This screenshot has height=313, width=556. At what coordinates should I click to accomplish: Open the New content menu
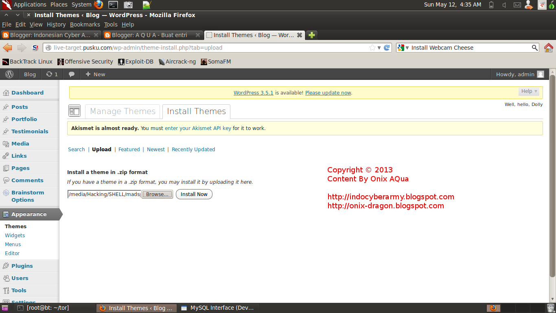coord(95,74)
